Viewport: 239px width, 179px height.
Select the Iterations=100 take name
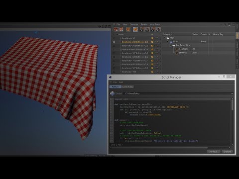[129, 72]
